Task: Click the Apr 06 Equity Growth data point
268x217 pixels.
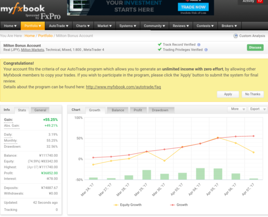Action: click(236, 143)
